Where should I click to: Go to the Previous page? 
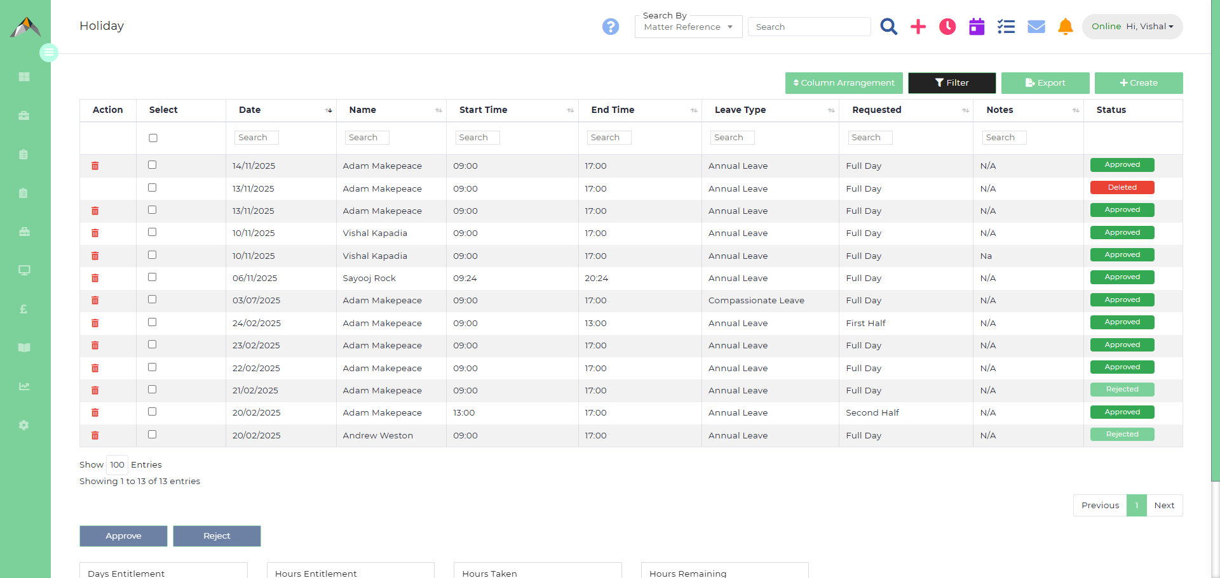(1100, 505)
